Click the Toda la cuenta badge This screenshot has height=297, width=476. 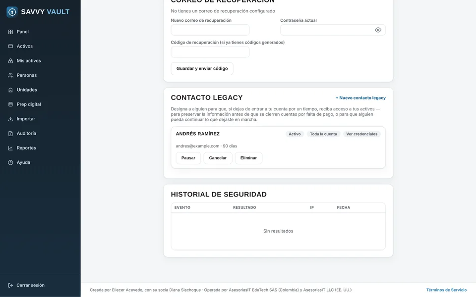tap(323, 134)
